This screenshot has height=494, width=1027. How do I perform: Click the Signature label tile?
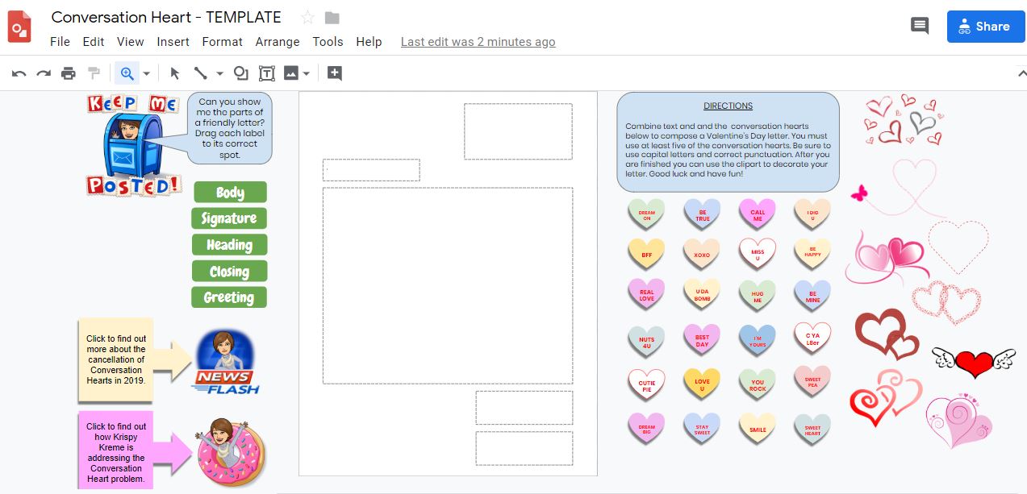pos(229,218)
